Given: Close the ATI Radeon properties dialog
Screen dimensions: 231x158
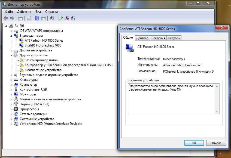Looking at the screenshot, I should point(222,27).
